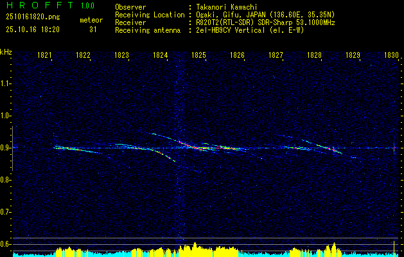This screenshot has width=404, height=257.
Task: Click the 0.6 kHz axis label
Action: coord(5,244)
